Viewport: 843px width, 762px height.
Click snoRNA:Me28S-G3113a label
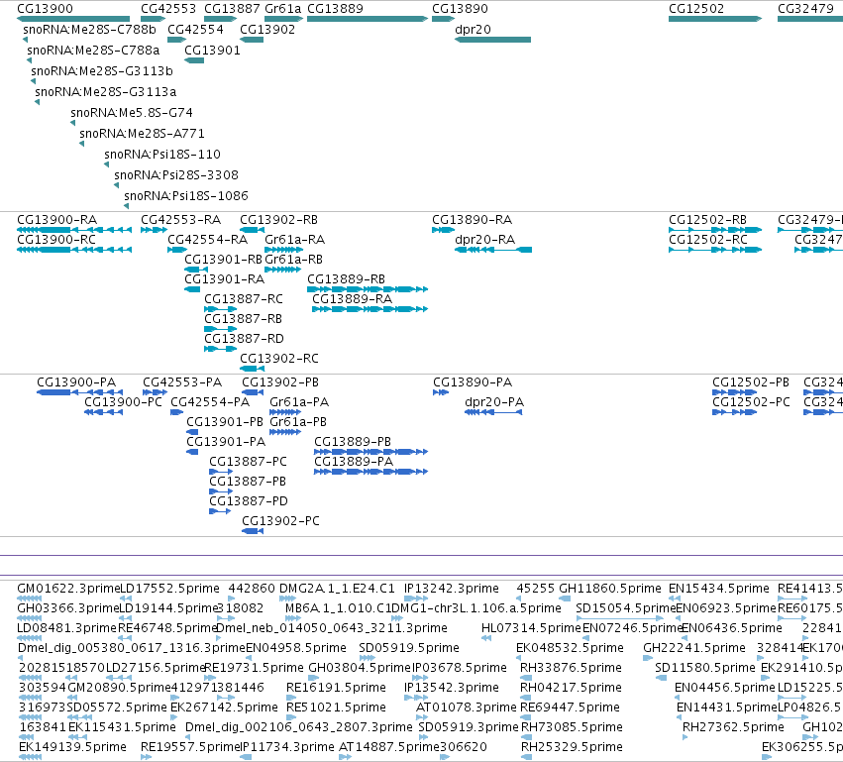click(105, 92)
